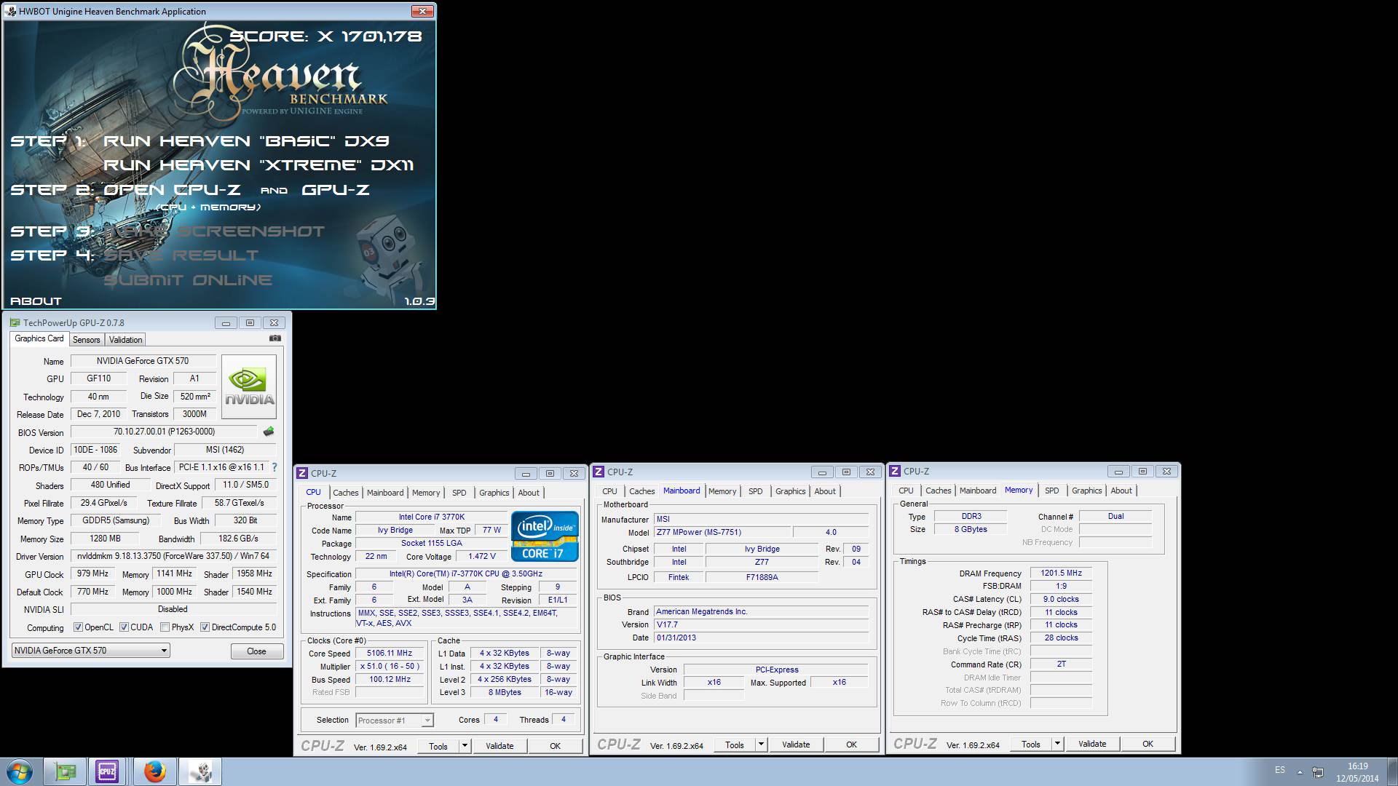
Task: Expand Tools arrow in CPU-Z Mainboard window
Action: [x=761, y=745]
